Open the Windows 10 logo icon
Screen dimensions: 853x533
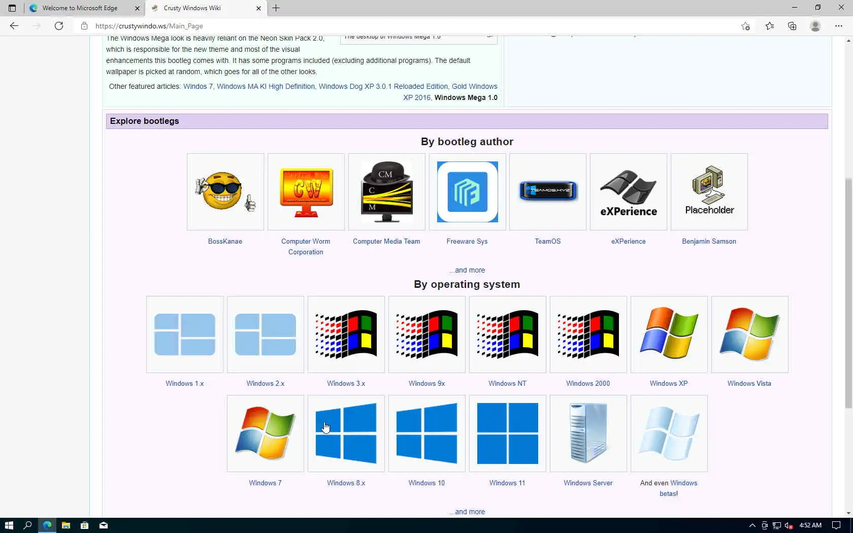[427, 434]
